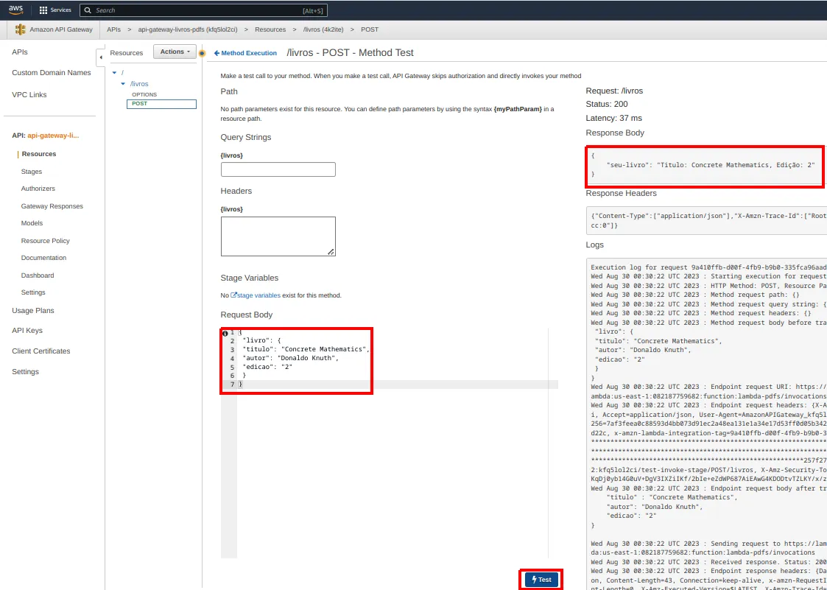
Task: Click "titulo" line in Request Body
Action: (x=306, y=349)
